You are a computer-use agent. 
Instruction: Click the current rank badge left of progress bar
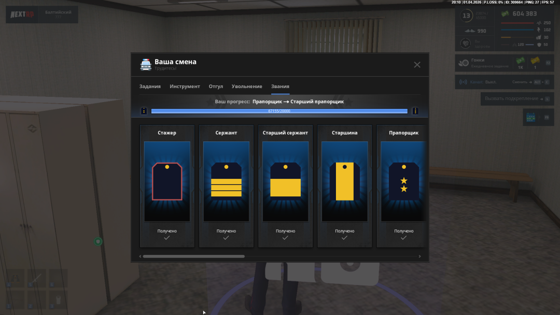tap(144, 111)
